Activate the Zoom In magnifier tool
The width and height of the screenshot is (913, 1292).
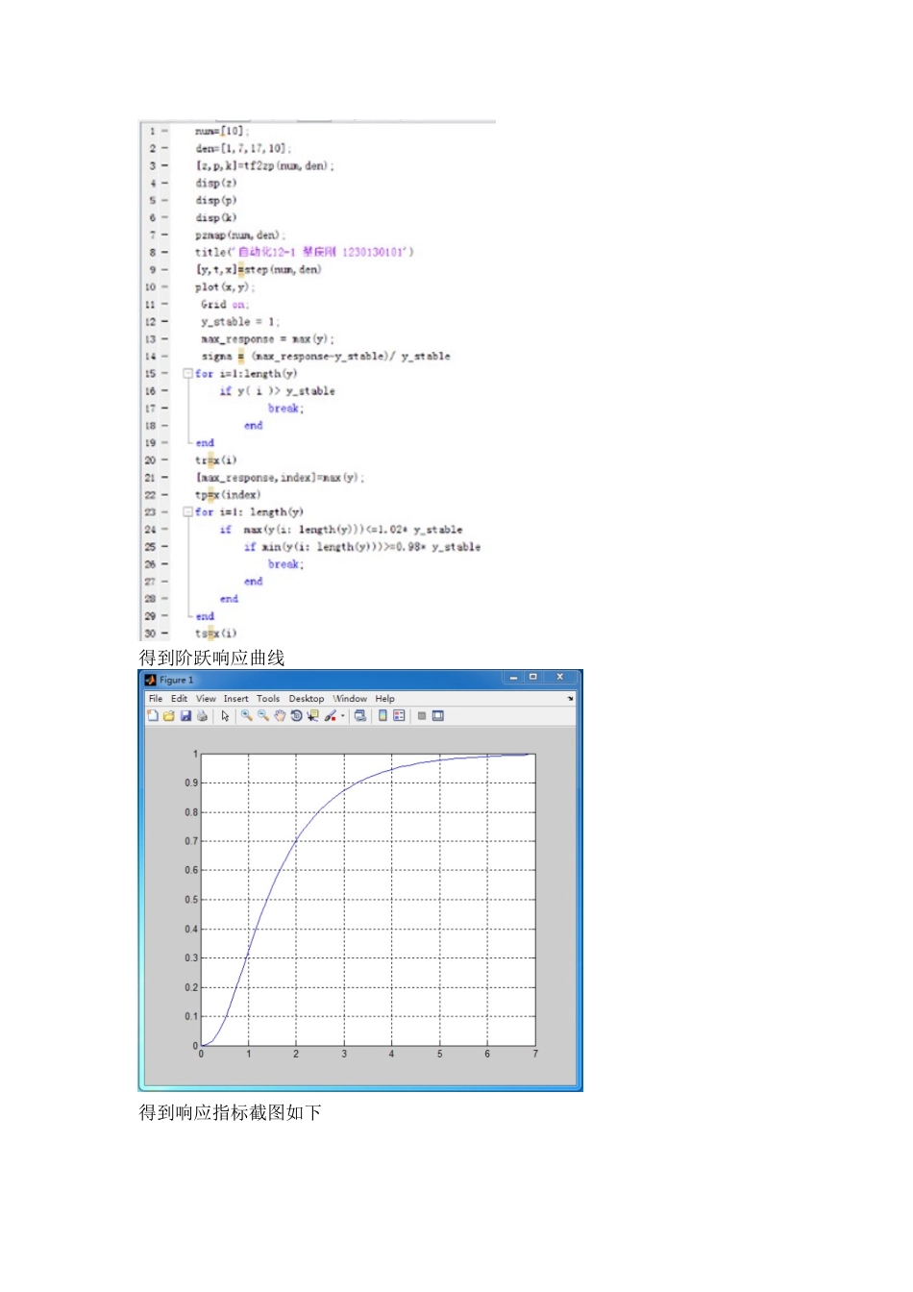246,715
